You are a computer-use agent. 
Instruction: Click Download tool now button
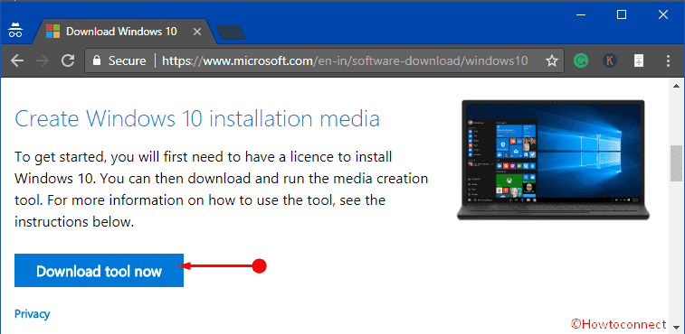[99, 270]
